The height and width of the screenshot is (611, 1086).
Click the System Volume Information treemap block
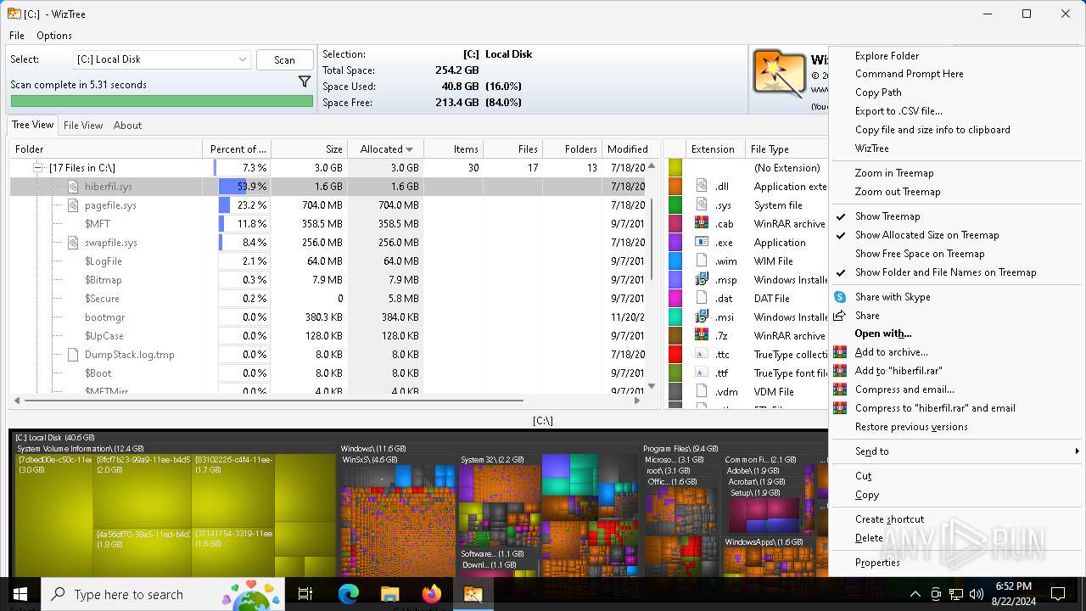pos(175,509)
